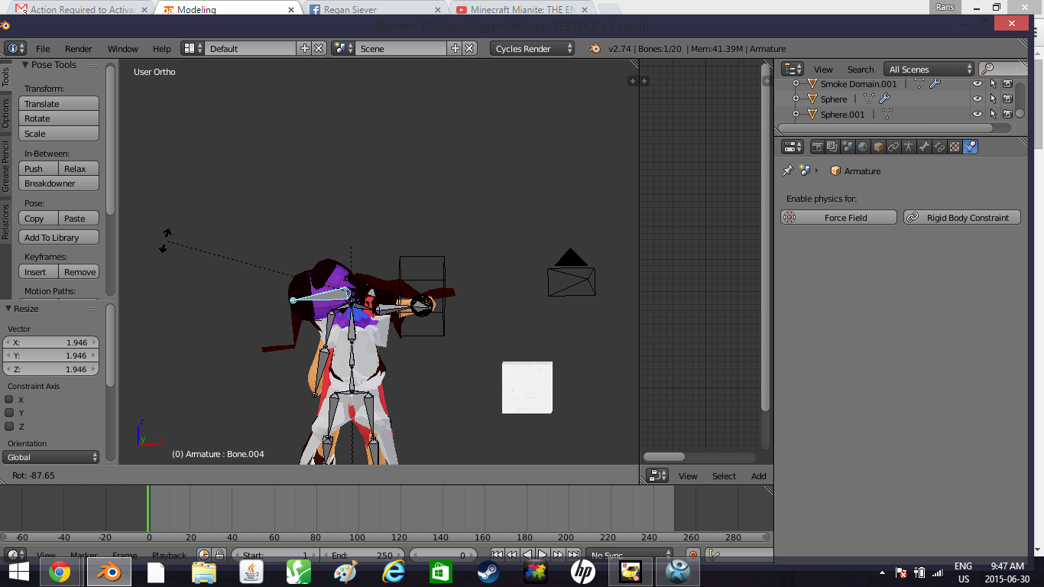The height and width of the screenshot is (587, 1044).
Task: Open the Render Layers properties tab
Action: point(832,147)
